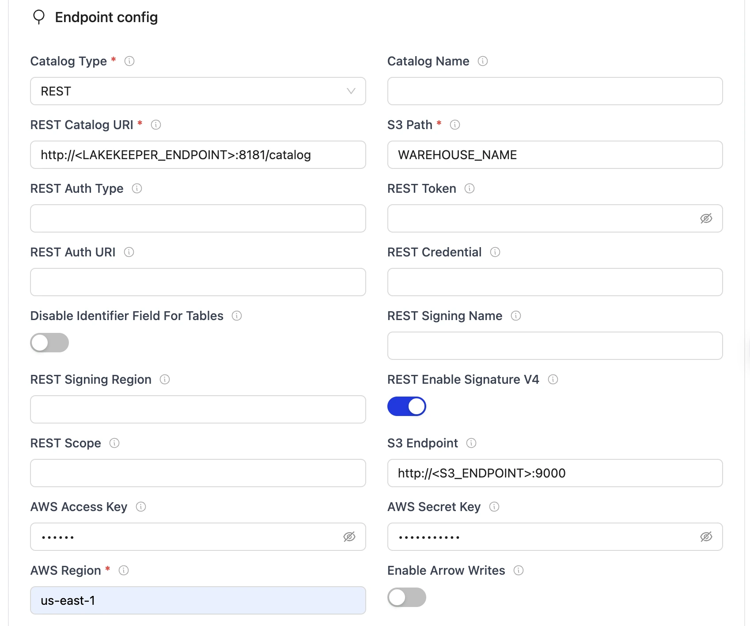Click the REST Auth URI input field

coord(198,282)
